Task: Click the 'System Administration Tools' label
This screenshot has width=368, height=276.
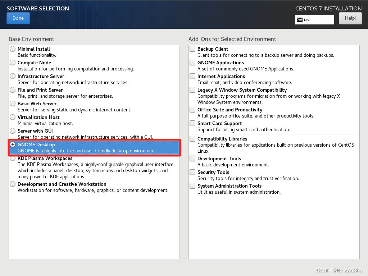Action: (230, 186)
